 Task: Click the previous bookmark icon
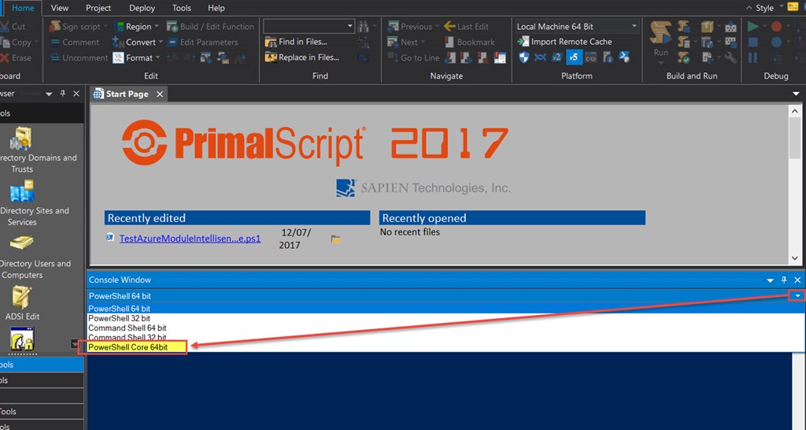tap(450, 57)
